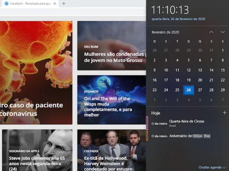
Task: Select February 18 in calendar
Action: click(x=177, y=80)
